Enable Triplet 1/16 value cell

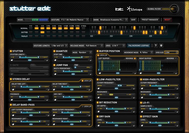(48, 36)
